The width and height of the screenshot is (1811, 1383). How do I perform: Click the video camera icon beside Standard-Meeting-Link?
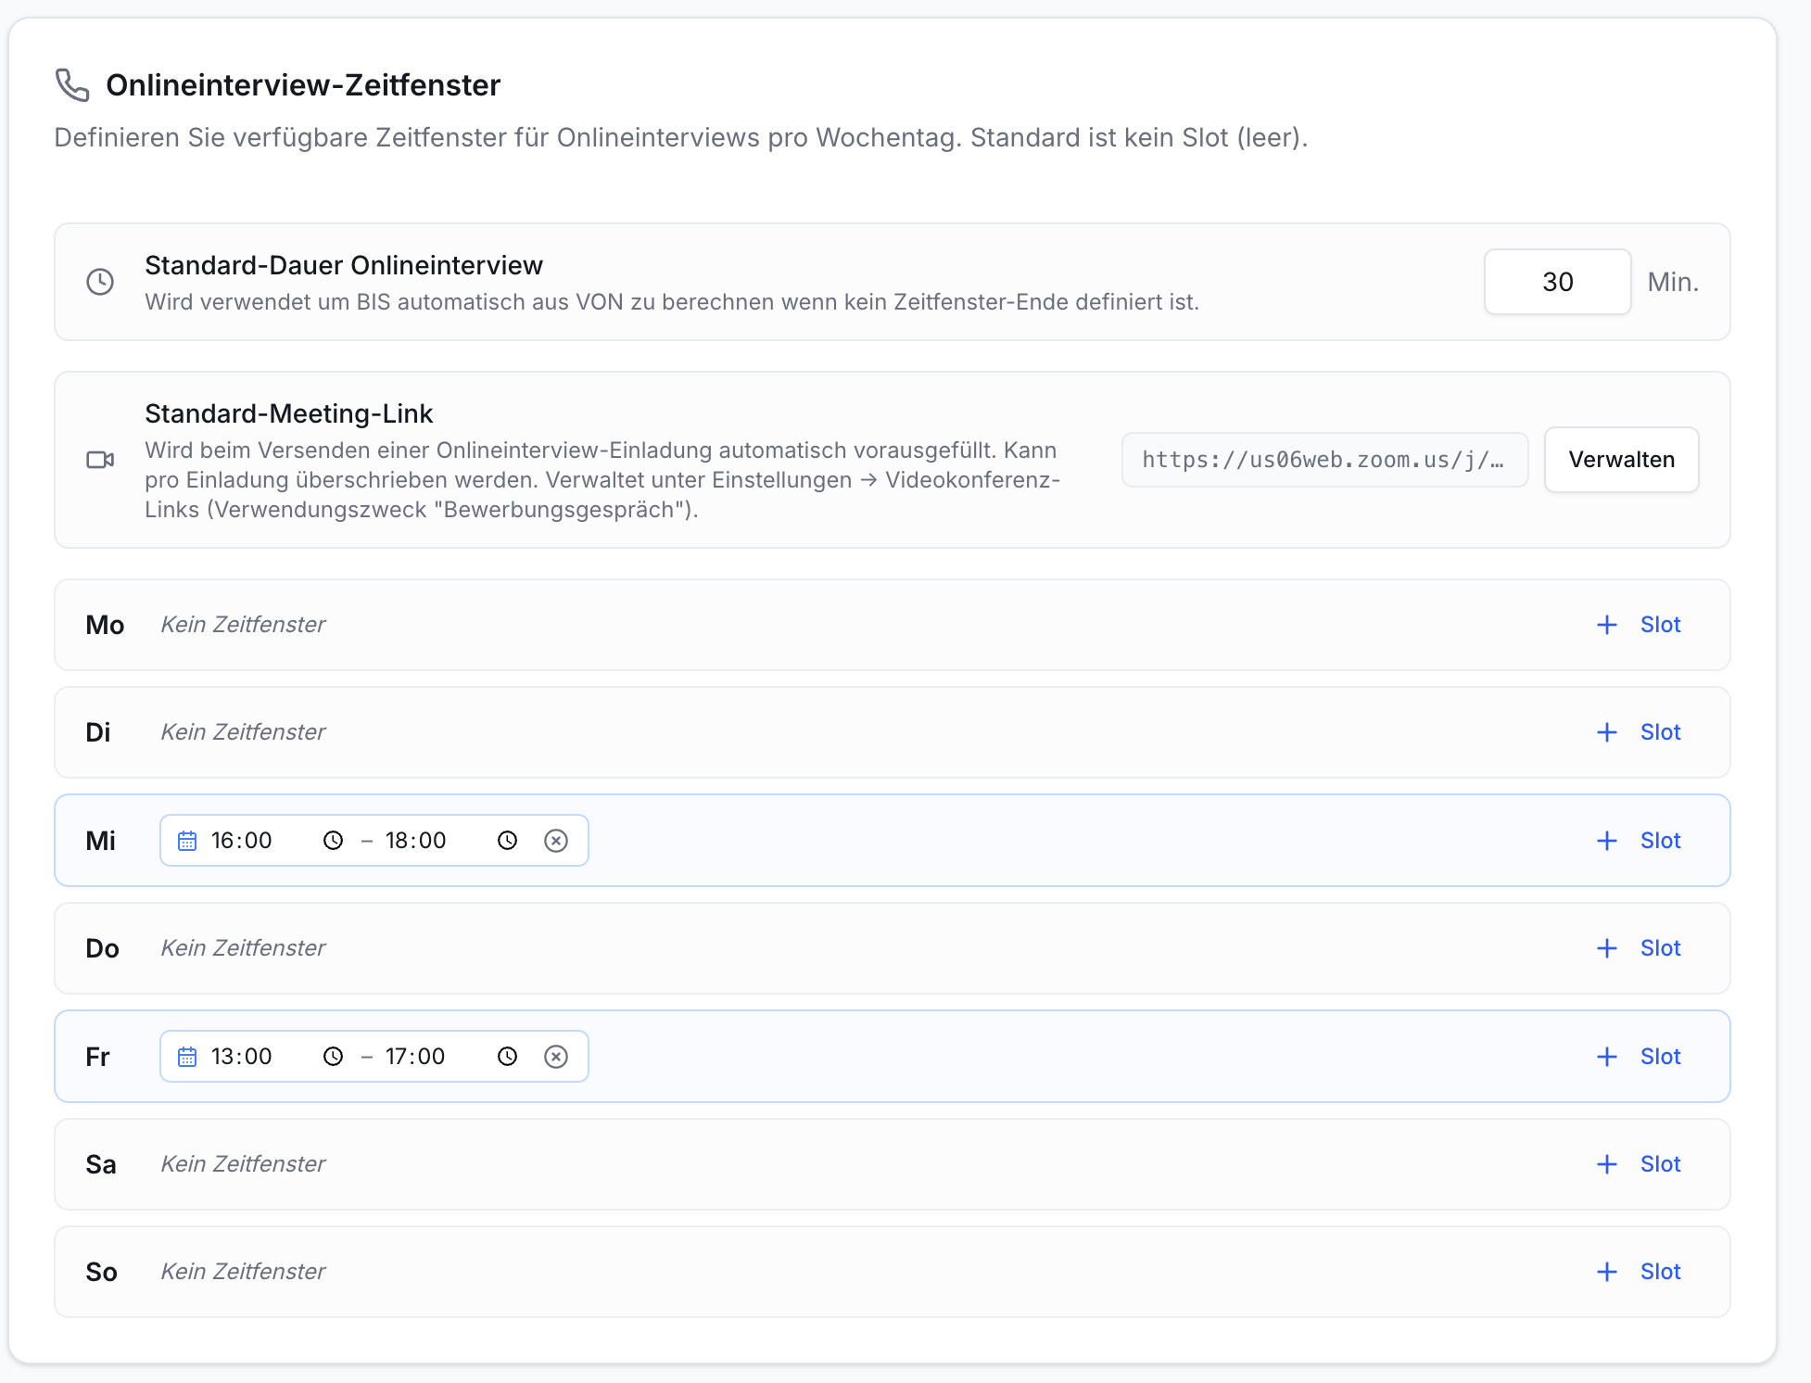pyautogui.click(x=100, y=460)
